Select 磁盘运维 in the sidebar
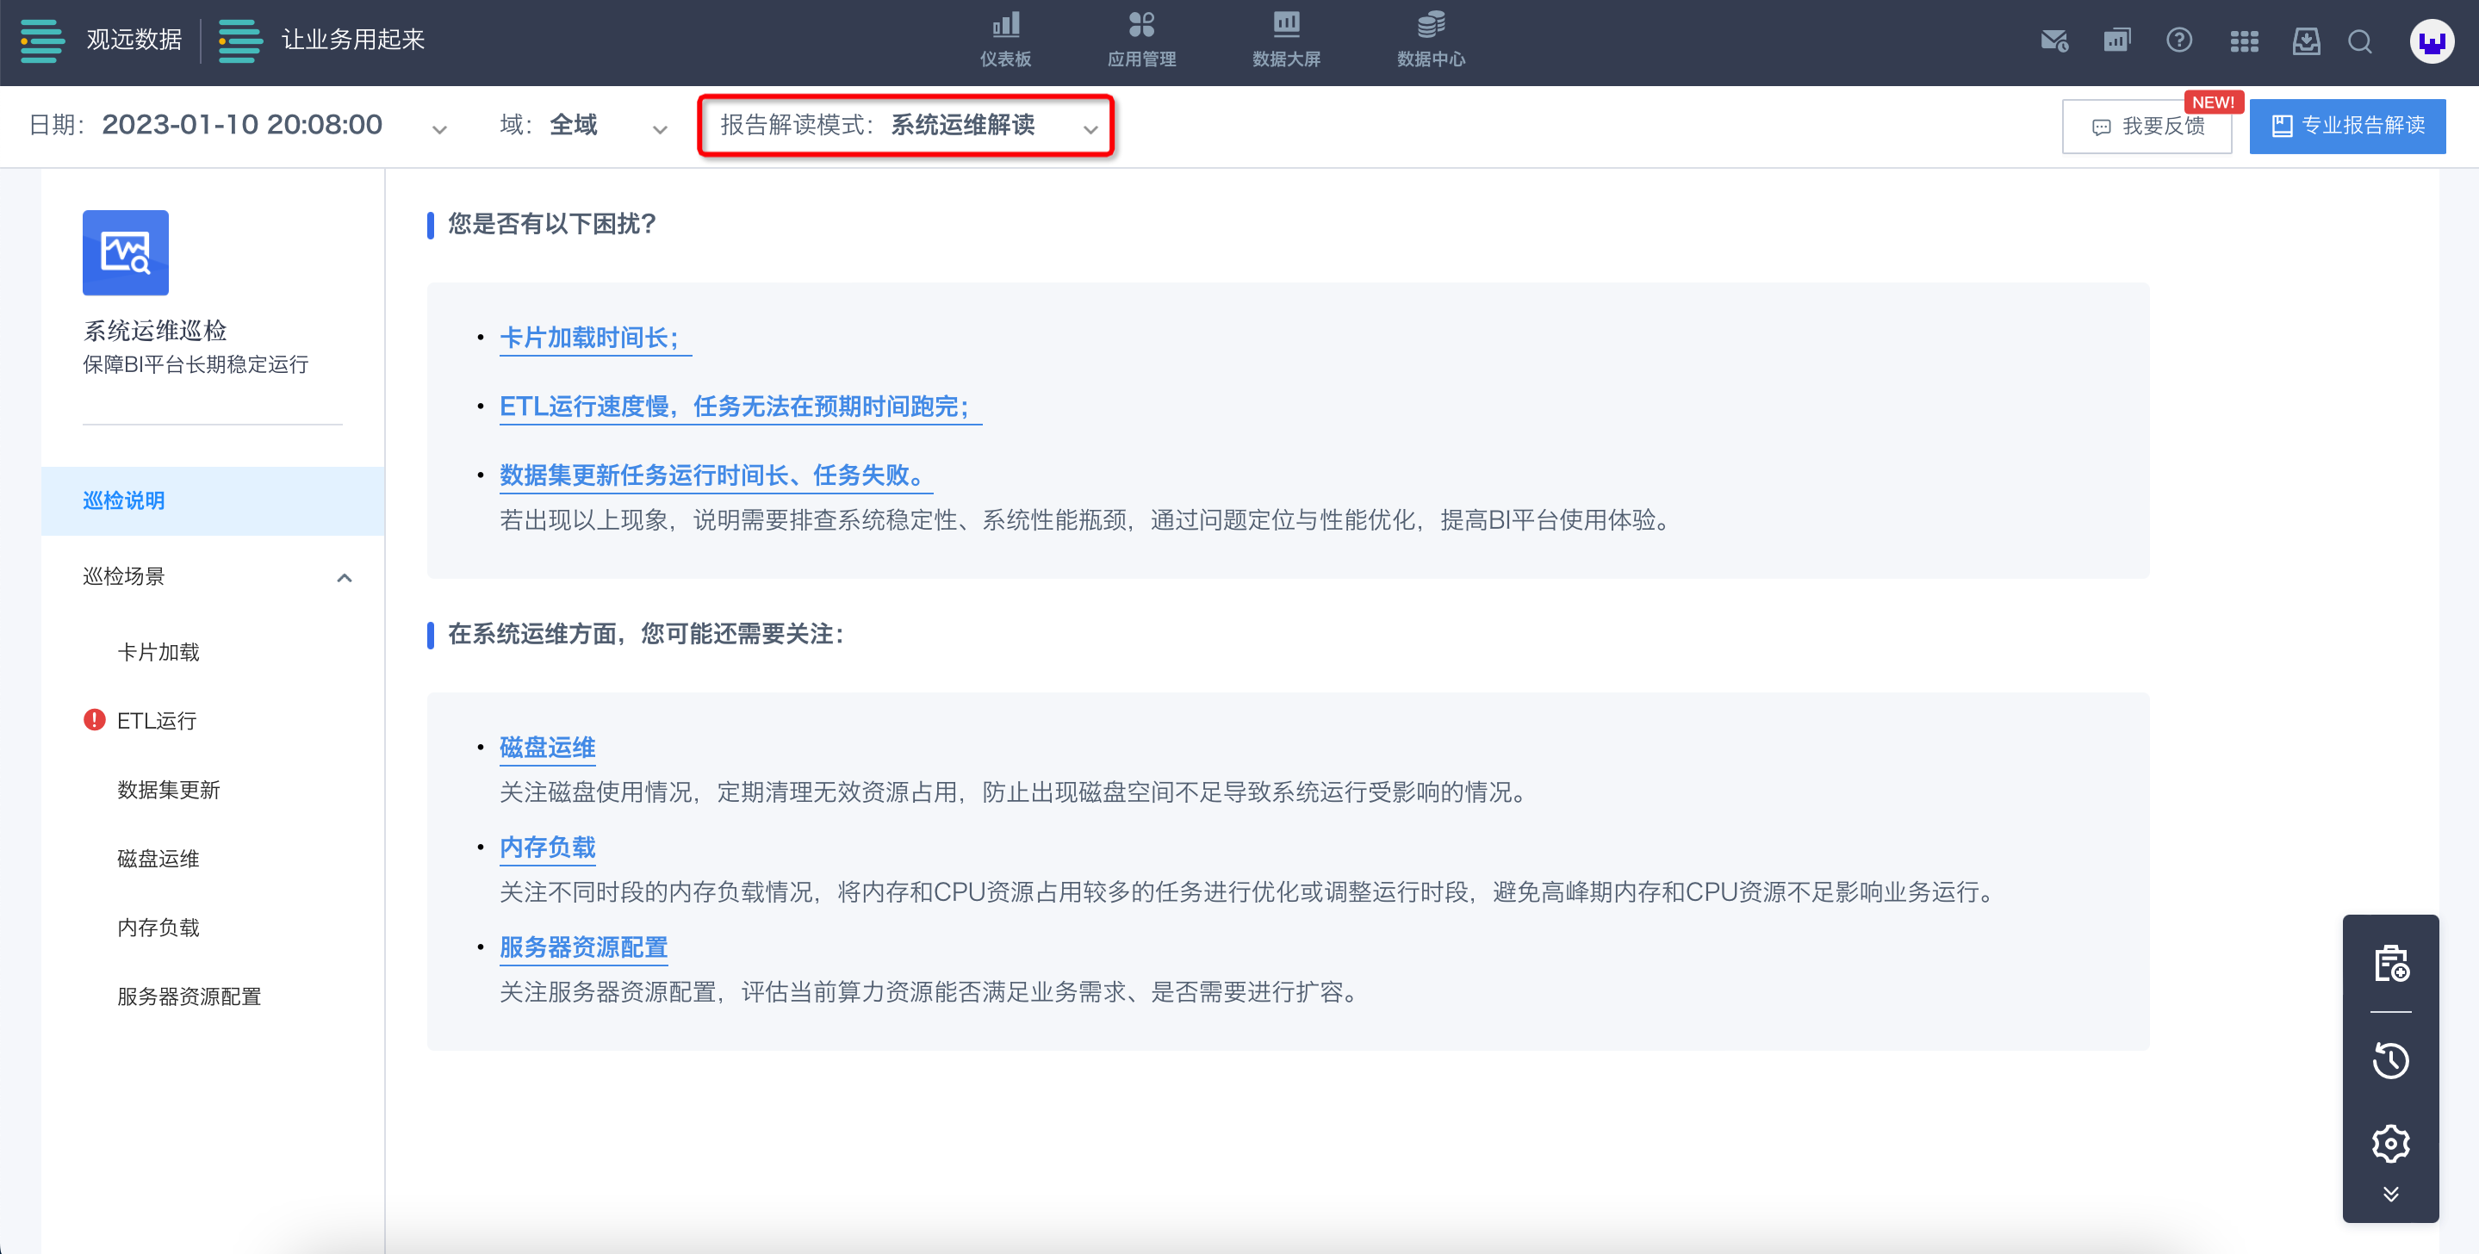This screenshot has height=1254, width=2479. tap(158, 859)
